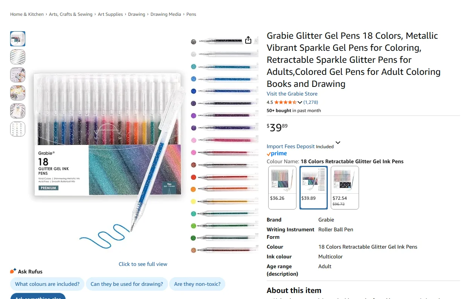
Task: Open the 1,278 ratings link
Action: [310, 102]
